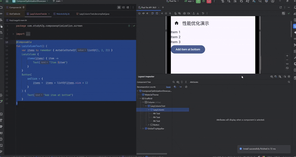
Task: Tap the emulator Back triangle button
Action: point(162,13)
